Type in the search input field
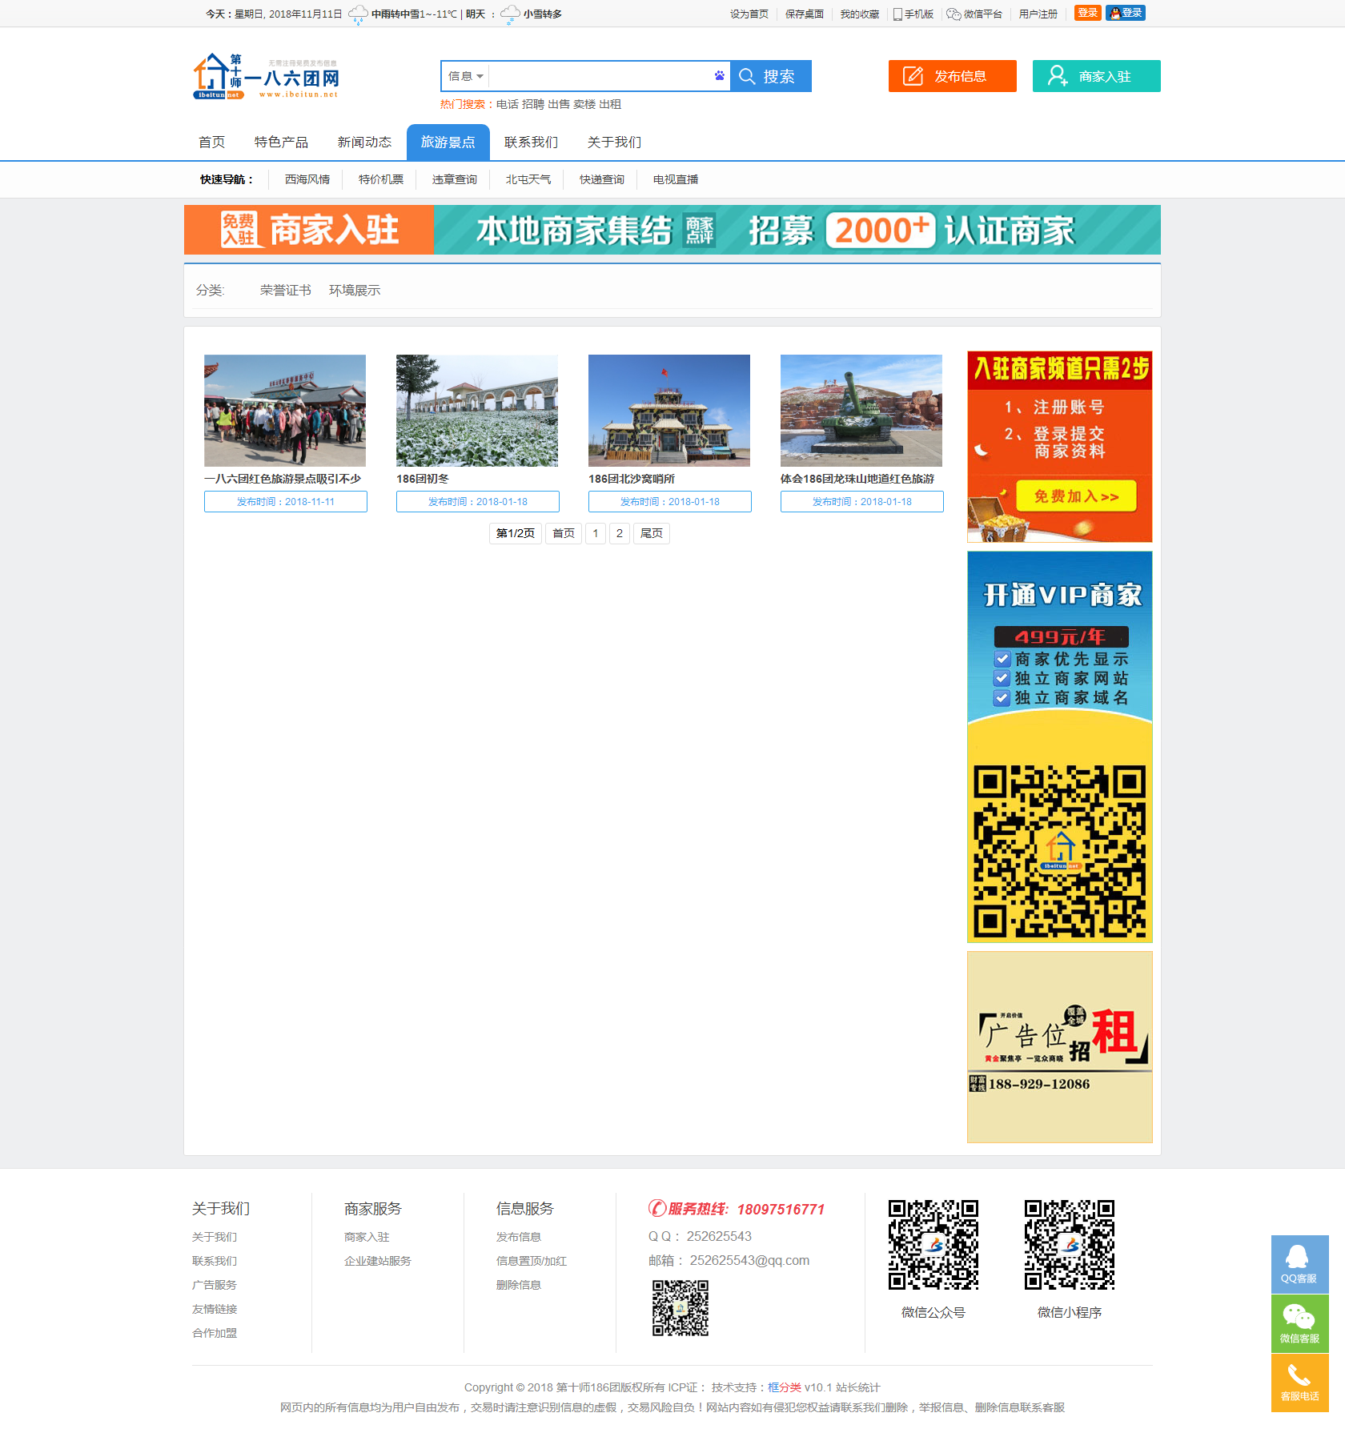Image resolution: width=1345 pixels, height=1445 pixels. [600, 76]
